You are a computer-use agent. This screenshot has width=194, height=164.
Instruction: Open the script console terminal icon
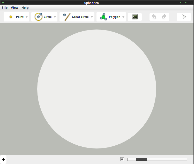tap(135, 17)
